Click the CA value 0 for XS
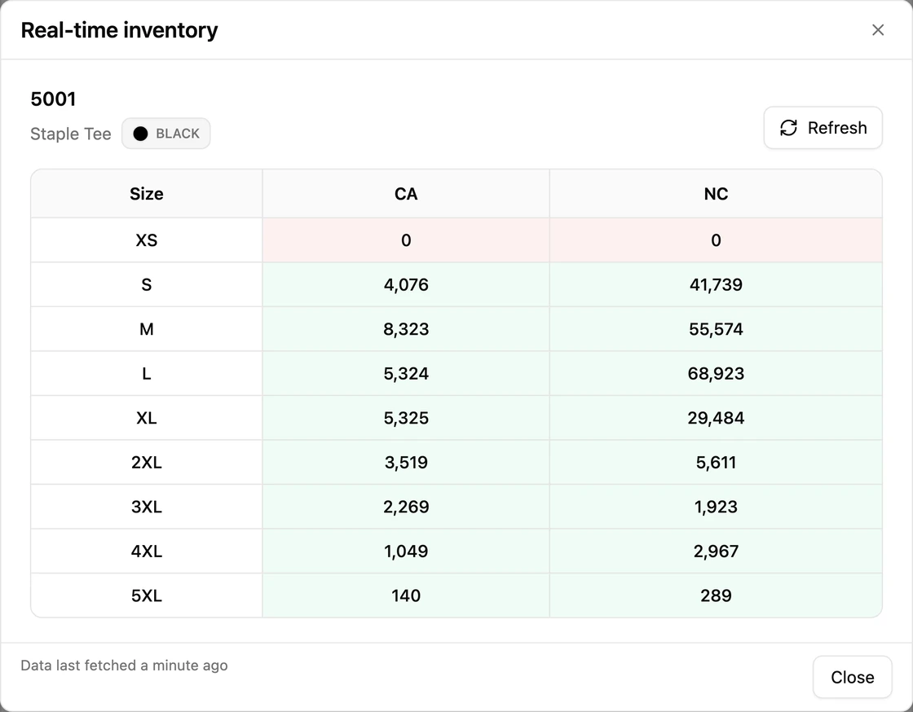 (406, 240)
